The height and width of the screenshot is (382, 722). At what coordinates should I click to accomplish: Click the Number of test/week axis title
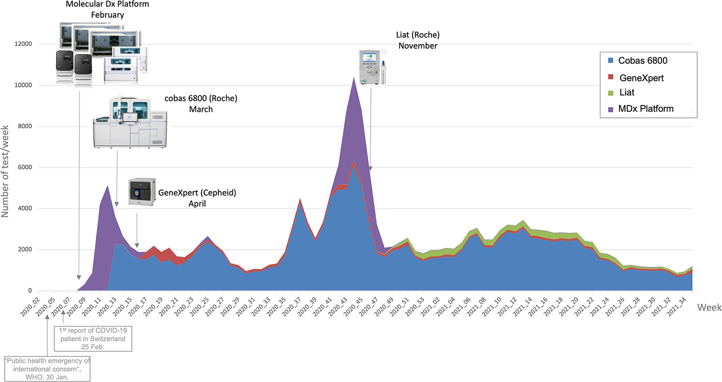point(5,171)
